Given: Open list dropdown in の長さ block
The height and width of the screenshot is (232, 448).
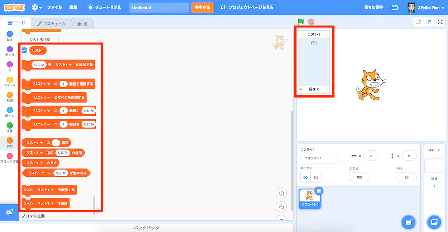Looking at the screenshot, I should coord(34,163).
